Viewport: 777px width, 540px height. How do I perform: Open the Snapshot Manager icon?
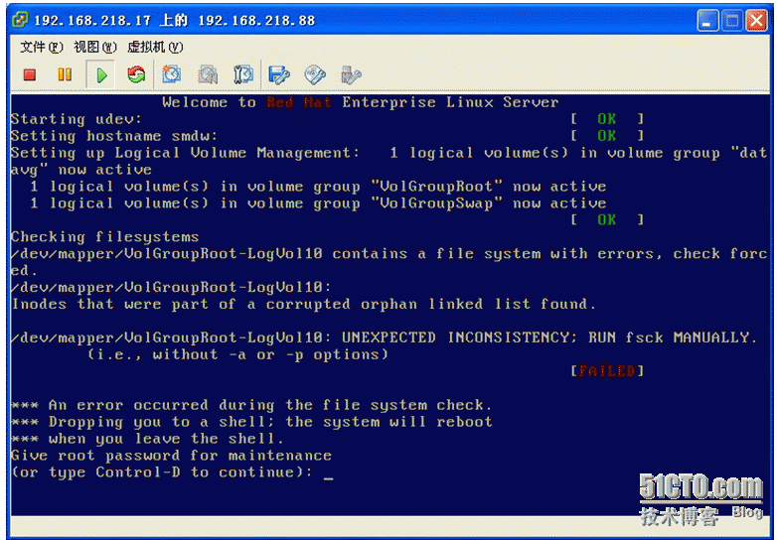click(x=243, y=74)
